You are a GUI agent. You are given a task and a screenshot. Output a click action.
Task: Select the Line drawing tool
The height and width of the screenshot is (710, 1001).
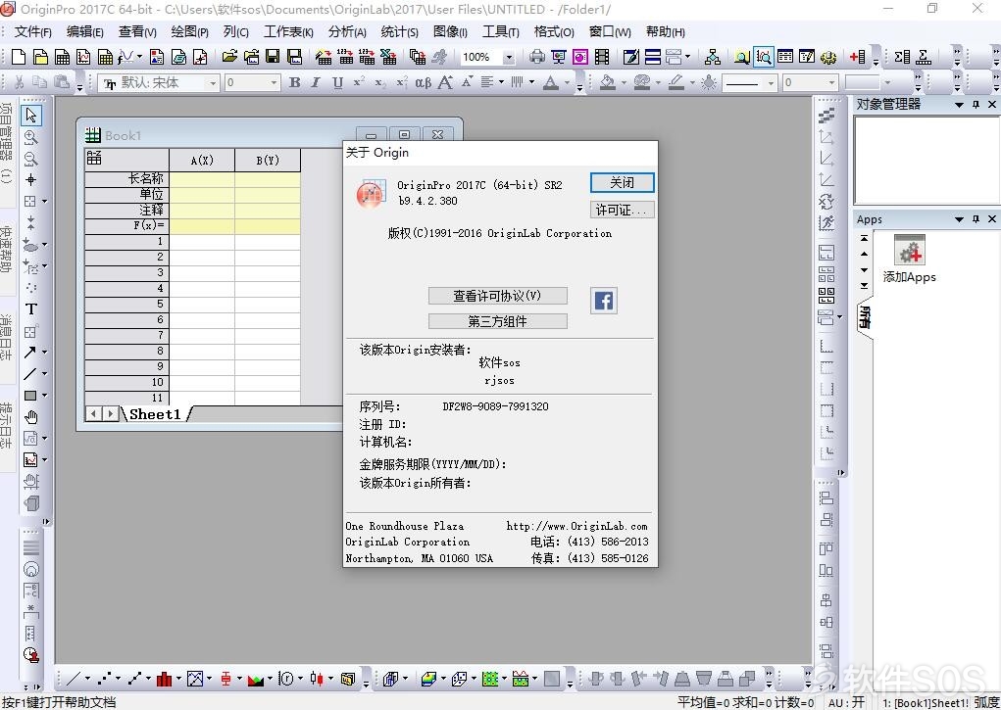click(x=29, y=374)
